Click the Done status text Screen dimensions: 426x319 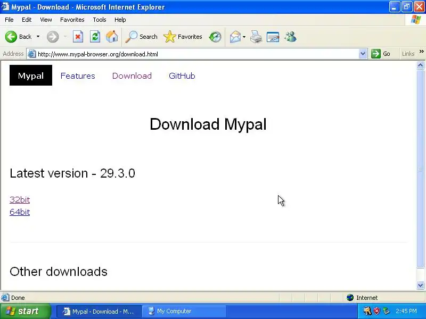pyautogui.click(x=18, y=298)
